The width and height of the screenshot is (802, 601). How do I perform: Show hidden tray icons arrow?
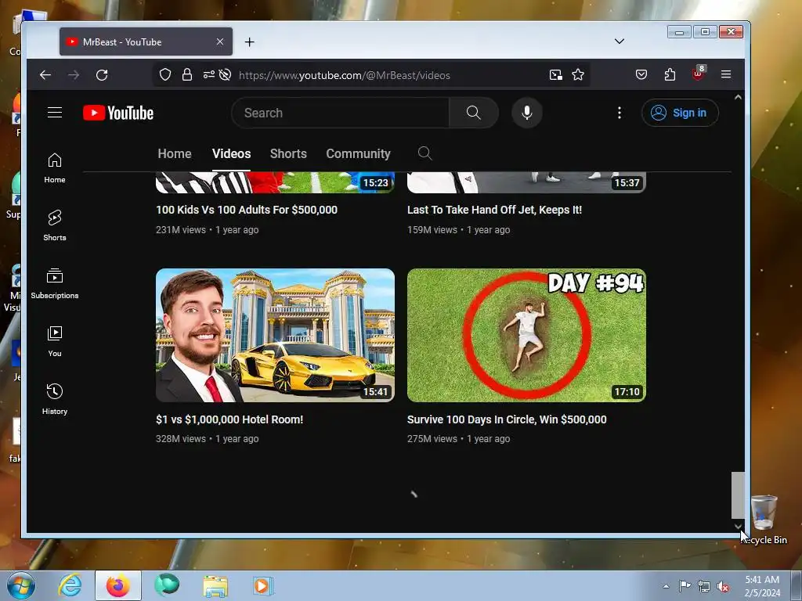coord(666,586)
